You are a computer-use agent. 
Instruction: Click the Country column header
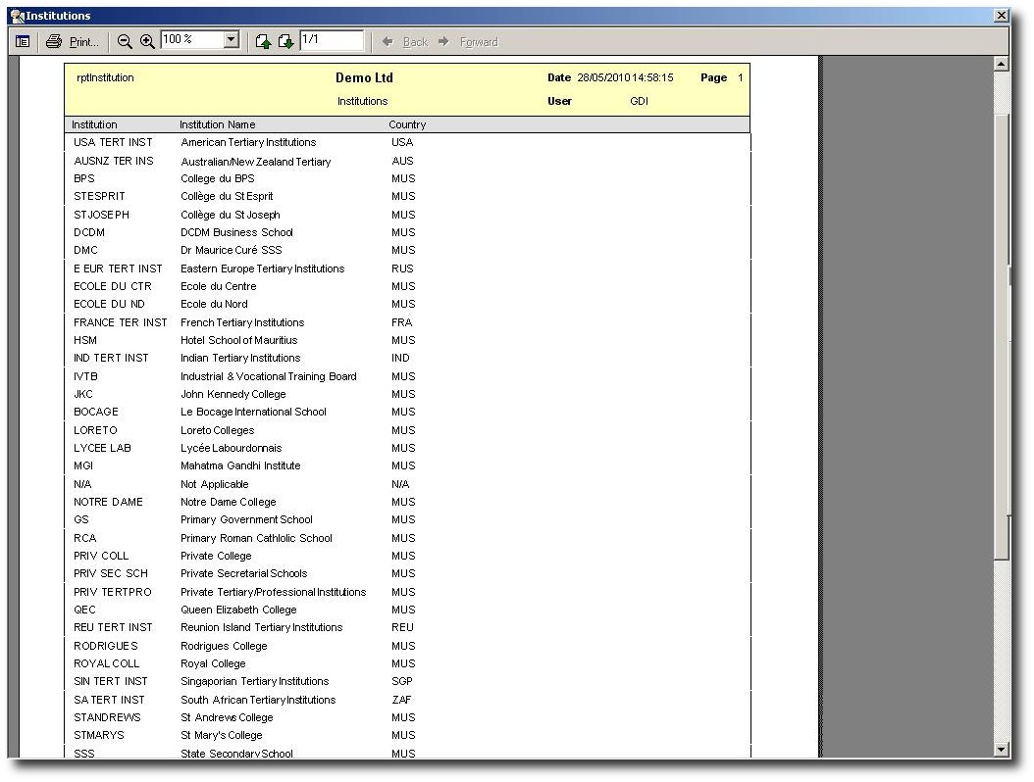(x=407, y=124)
